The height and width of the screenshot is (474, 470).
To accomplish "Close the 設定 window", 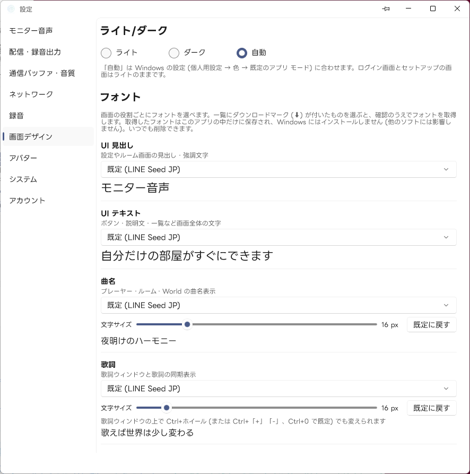I will click(x=457, y=9).
